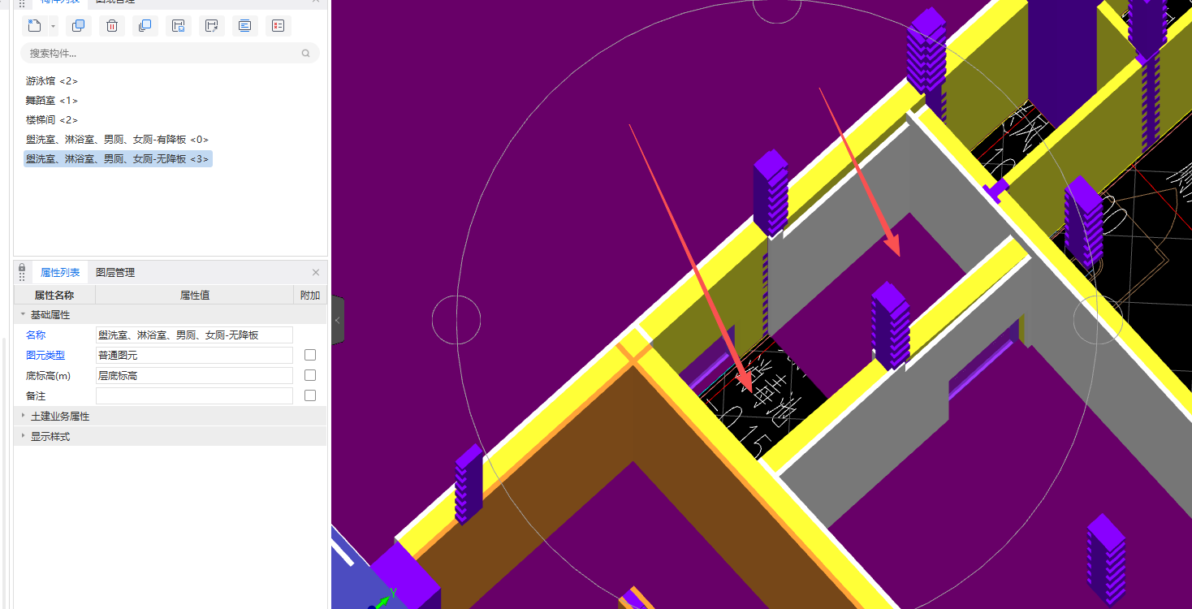Click the save component to library icon
Viewport: 1192px width, 609px height.
point(179,26)
